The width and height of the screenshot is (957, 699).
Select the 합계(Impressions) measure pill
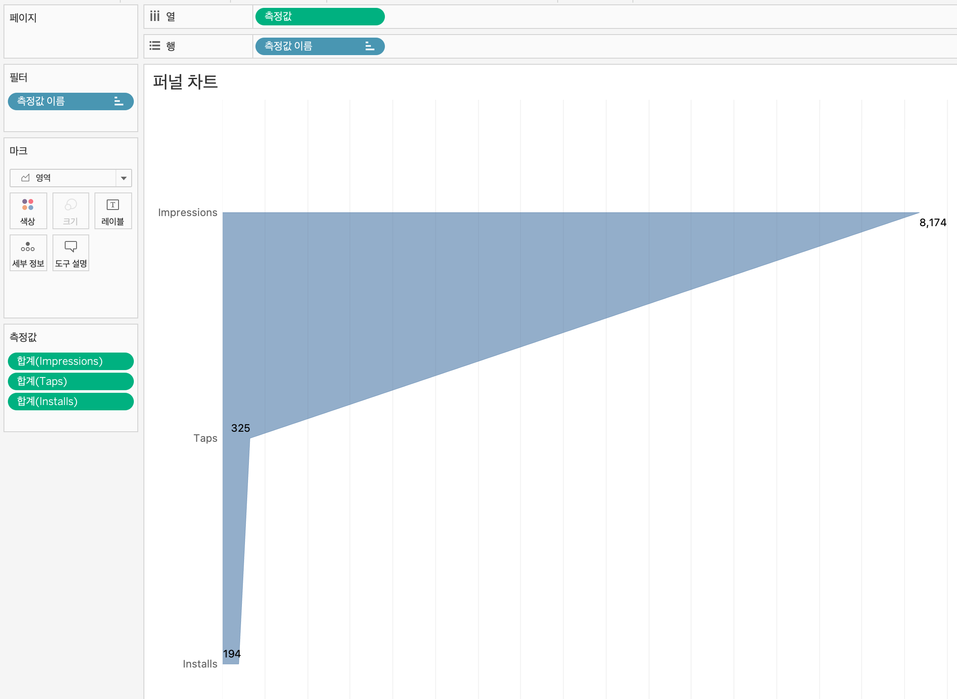click(x=70, y=361)
